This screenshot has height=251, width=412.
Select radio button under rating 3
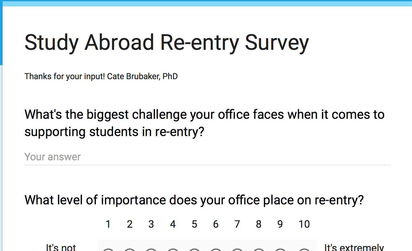tap(151, 250)
